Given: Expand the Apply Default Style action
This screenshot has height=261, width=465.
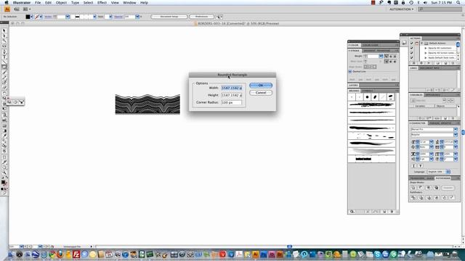Looking at the screenshot, I should pos(426,57).
